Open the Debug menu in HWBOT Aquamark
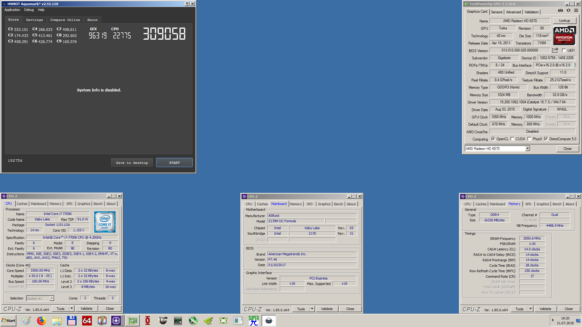The height and width of the screenshot is (327, 582). click(x=29, y=10)
